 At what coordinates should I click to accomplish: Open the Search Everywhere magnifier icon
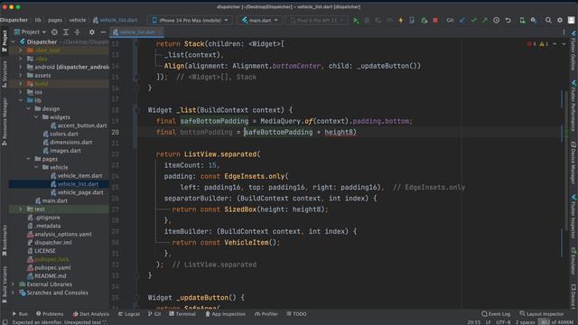548,20
